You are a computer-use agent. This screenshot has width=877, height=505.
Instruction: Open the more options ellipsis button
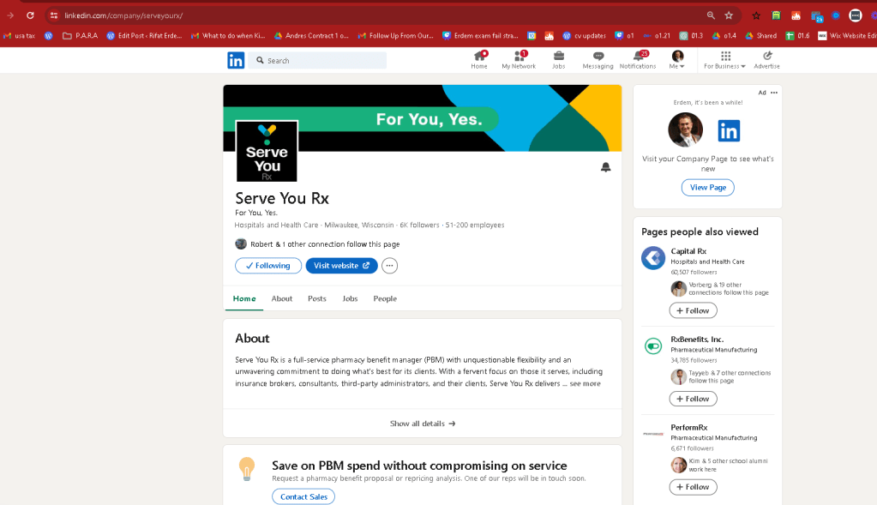pos(389,266)
